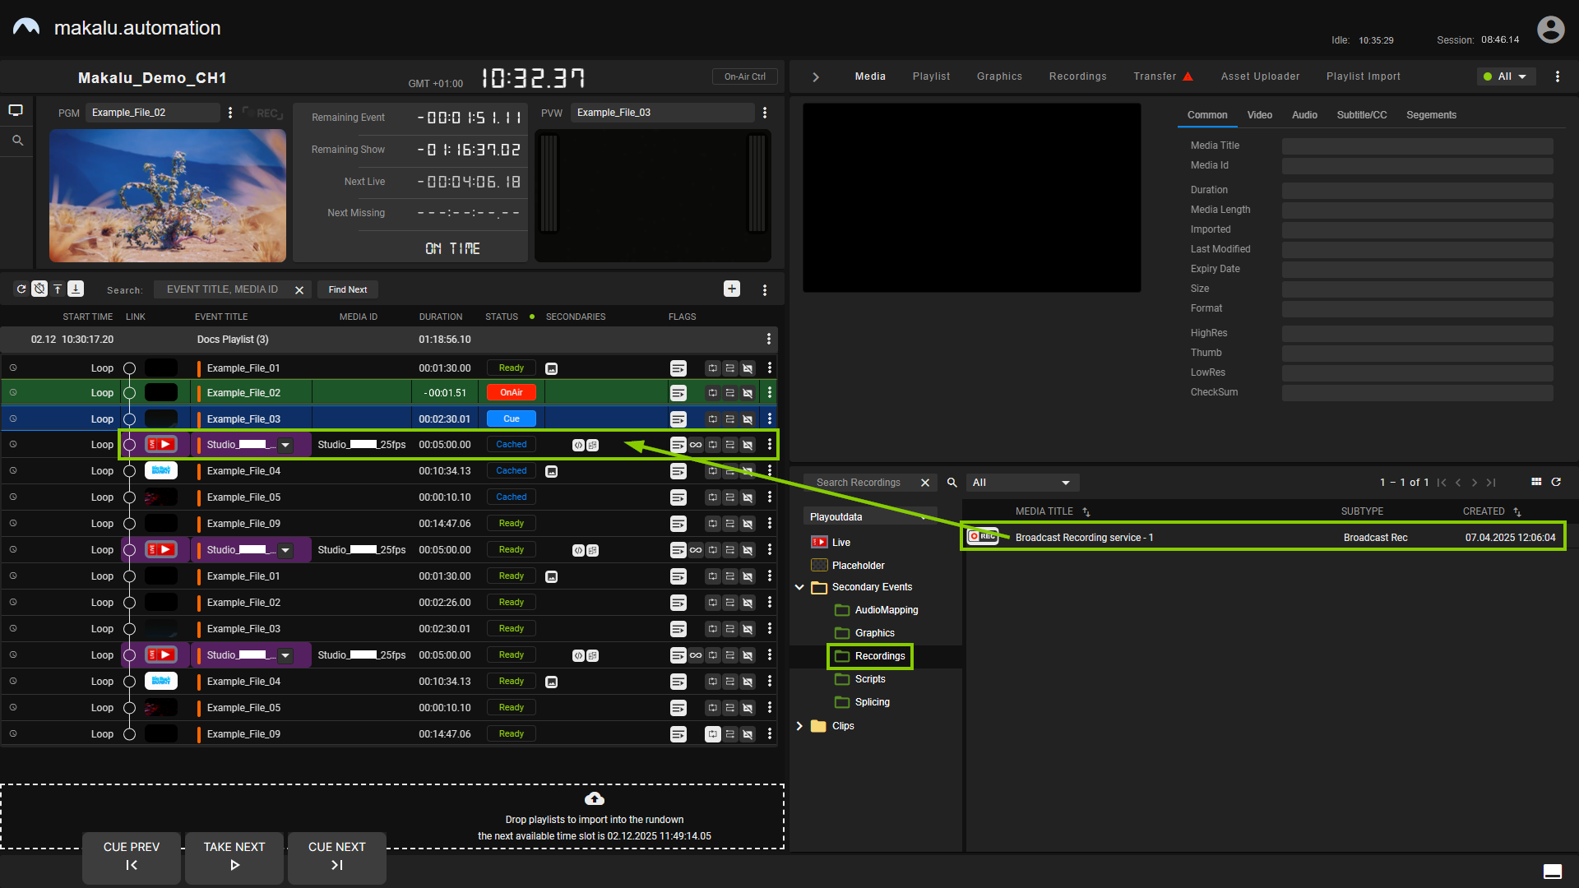Select the monitor icon in the left sidebar
Screen dimensions: 1579x888
tap(16, 109)
